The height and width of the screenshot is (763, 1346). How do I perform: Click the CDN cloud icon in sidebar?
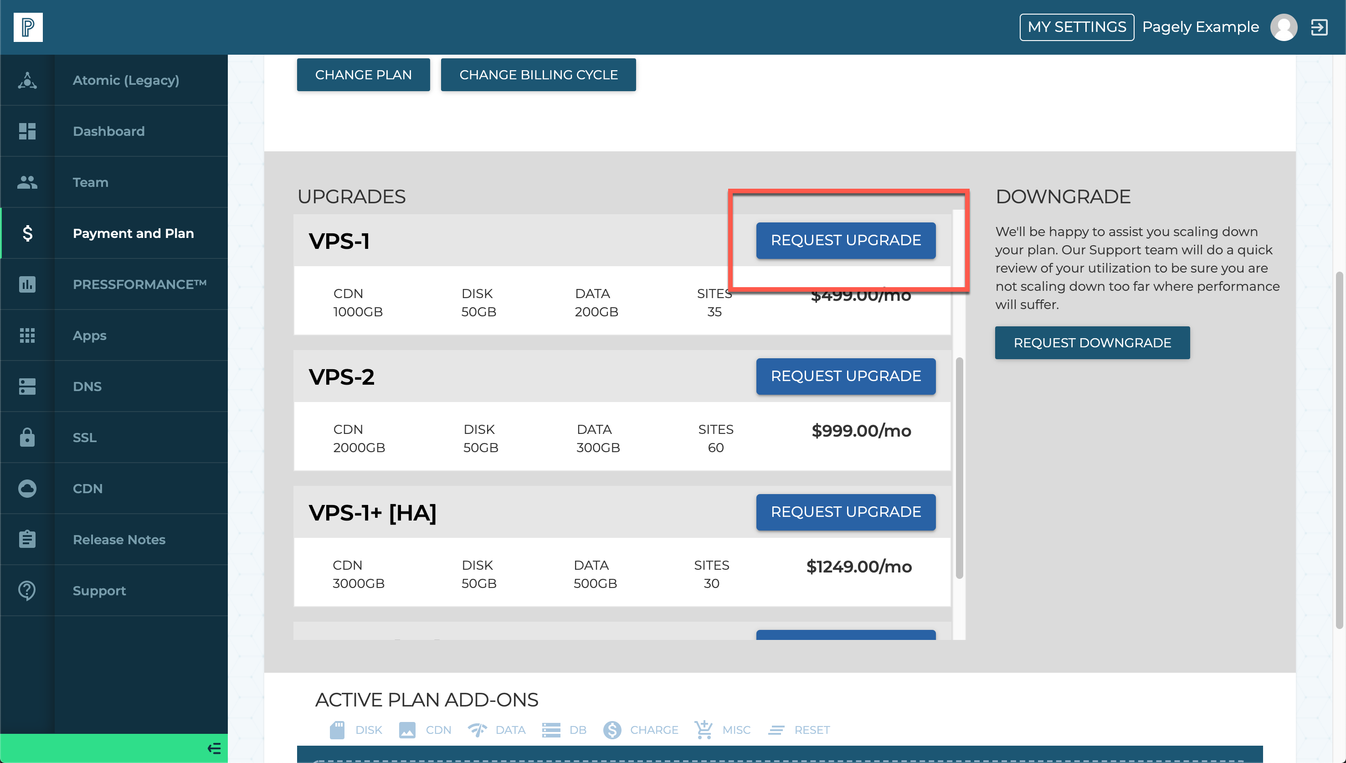click(x=27, y=488)
